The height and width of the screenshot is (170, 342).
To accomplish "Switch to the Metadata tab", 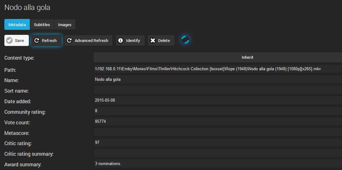I will coord(17,25).
